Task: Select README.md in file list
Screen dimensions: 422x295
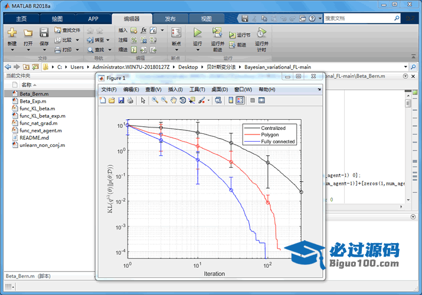Action: (x=34, y=137)
